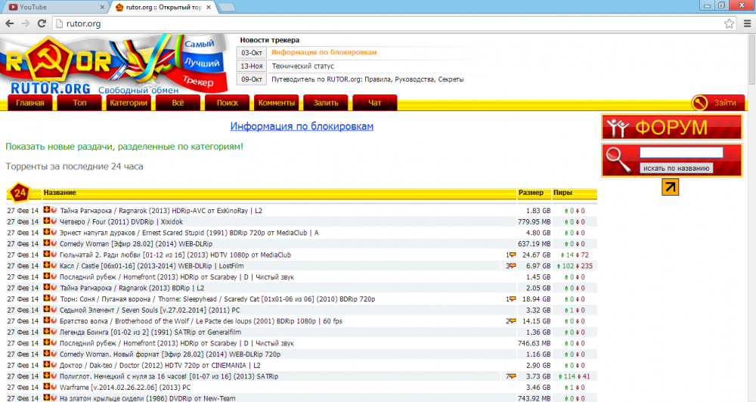The image size is (756, 402).
Task: Download icon for Четверо / Four torrent
Action: [x=47, y=221]
